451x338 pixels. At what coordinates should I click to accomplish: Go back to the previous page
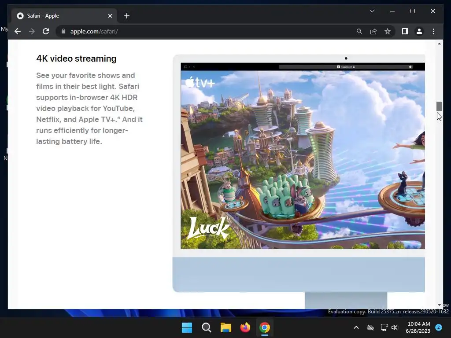[x=18, y=31]
